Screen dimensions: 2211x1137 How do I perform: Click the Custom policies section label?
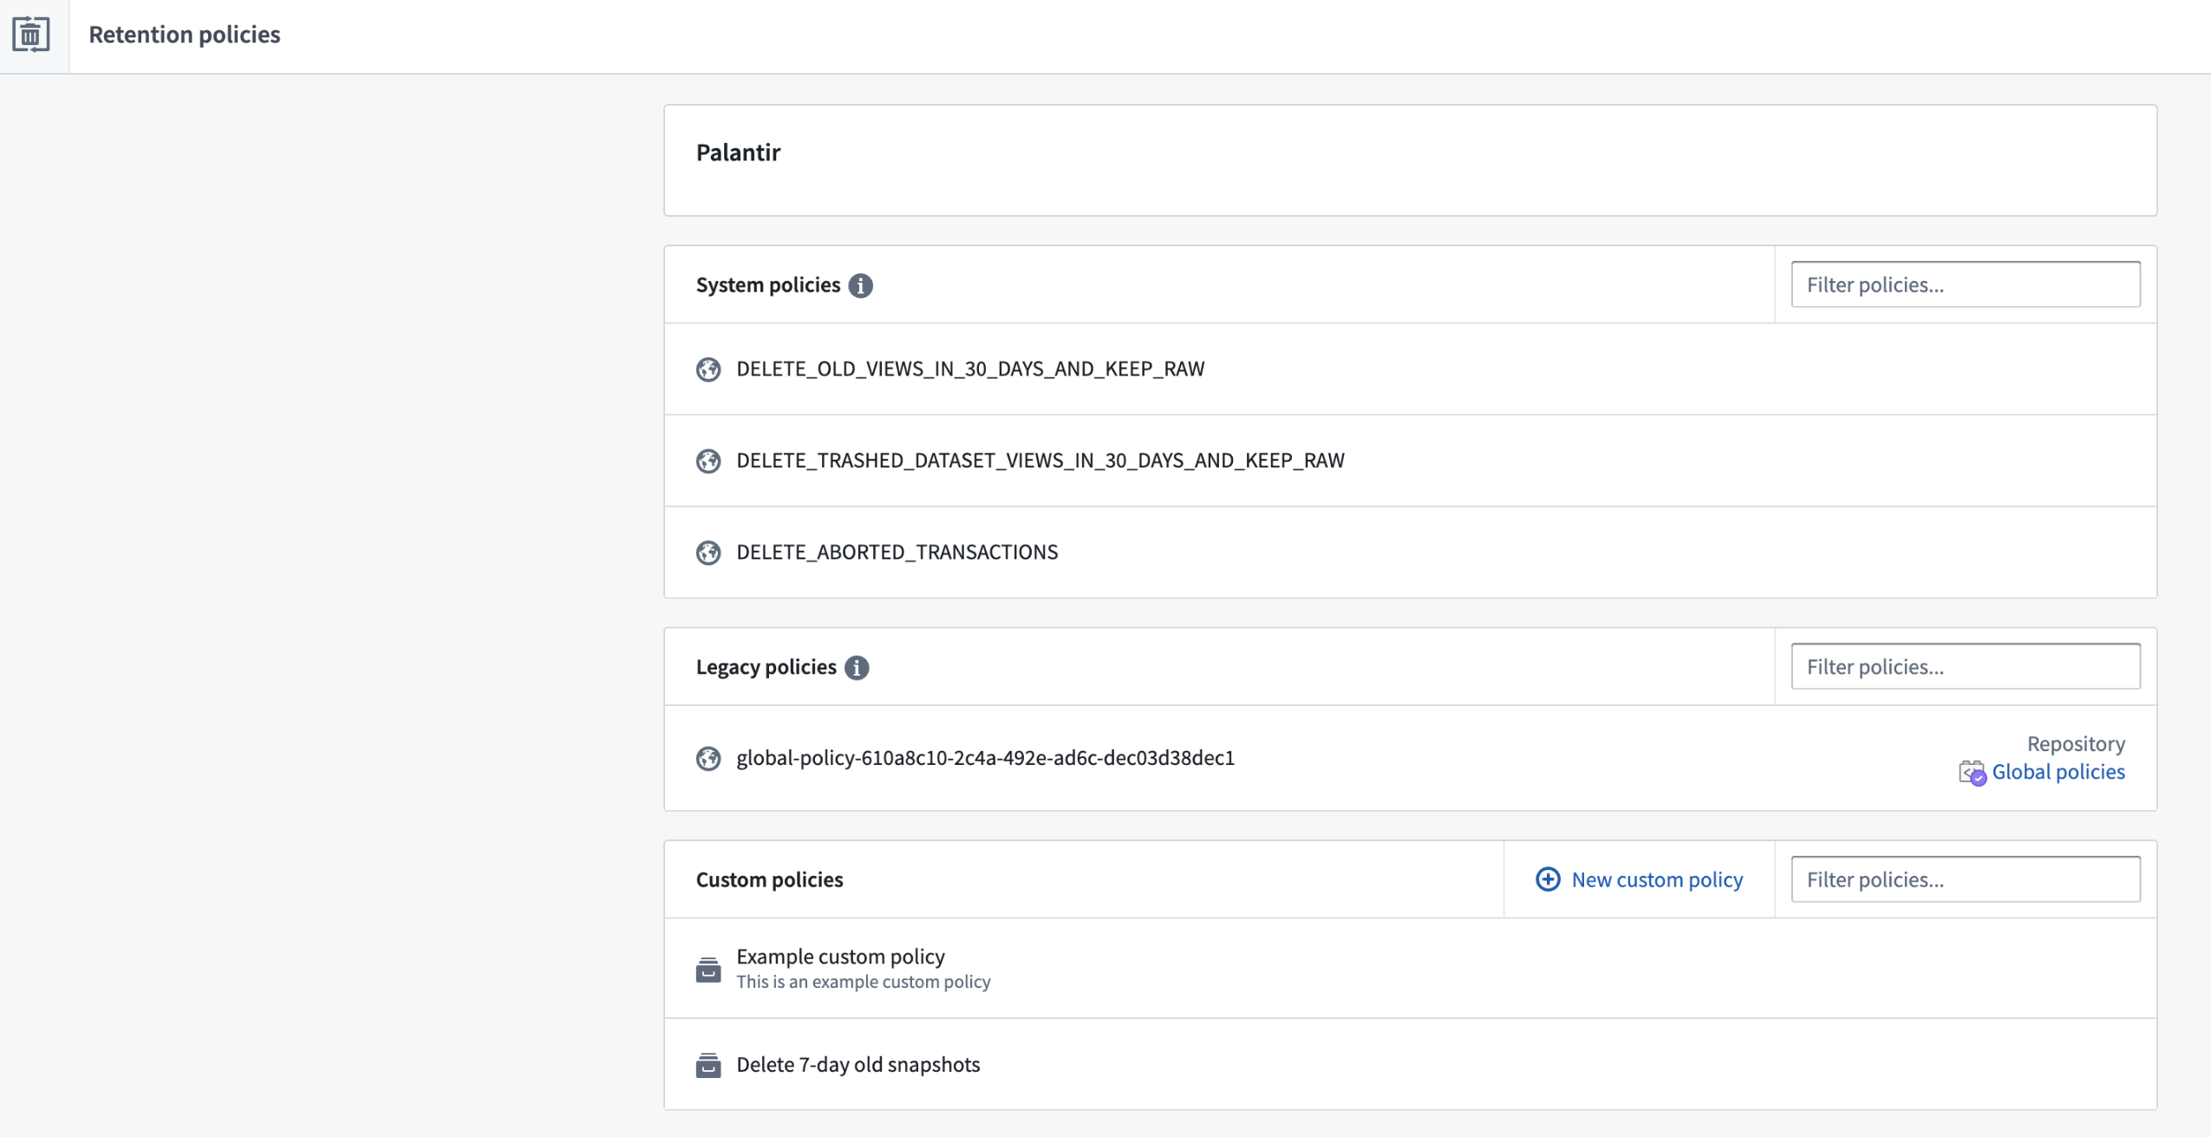(768, 878)
